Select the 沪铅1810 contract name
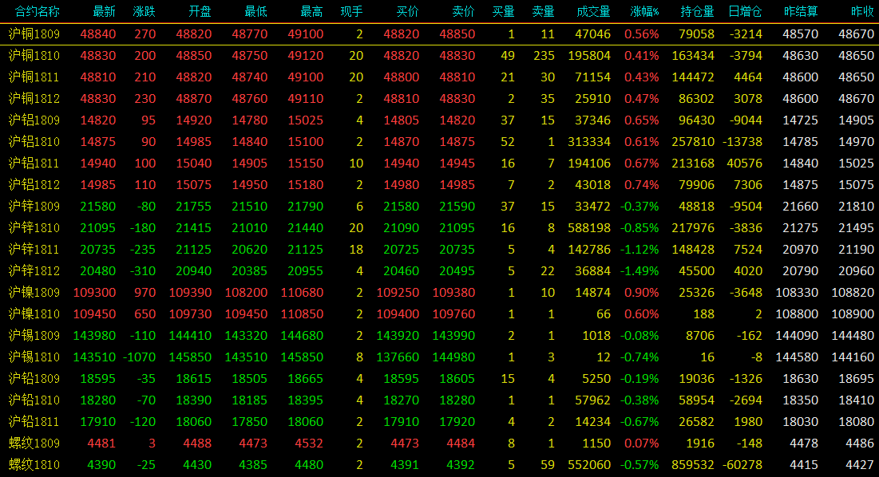 click(x=34, y=400)
